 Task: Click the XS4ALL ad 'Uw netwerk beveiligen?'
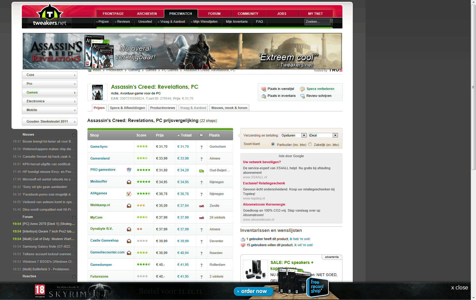click(262, 162)
